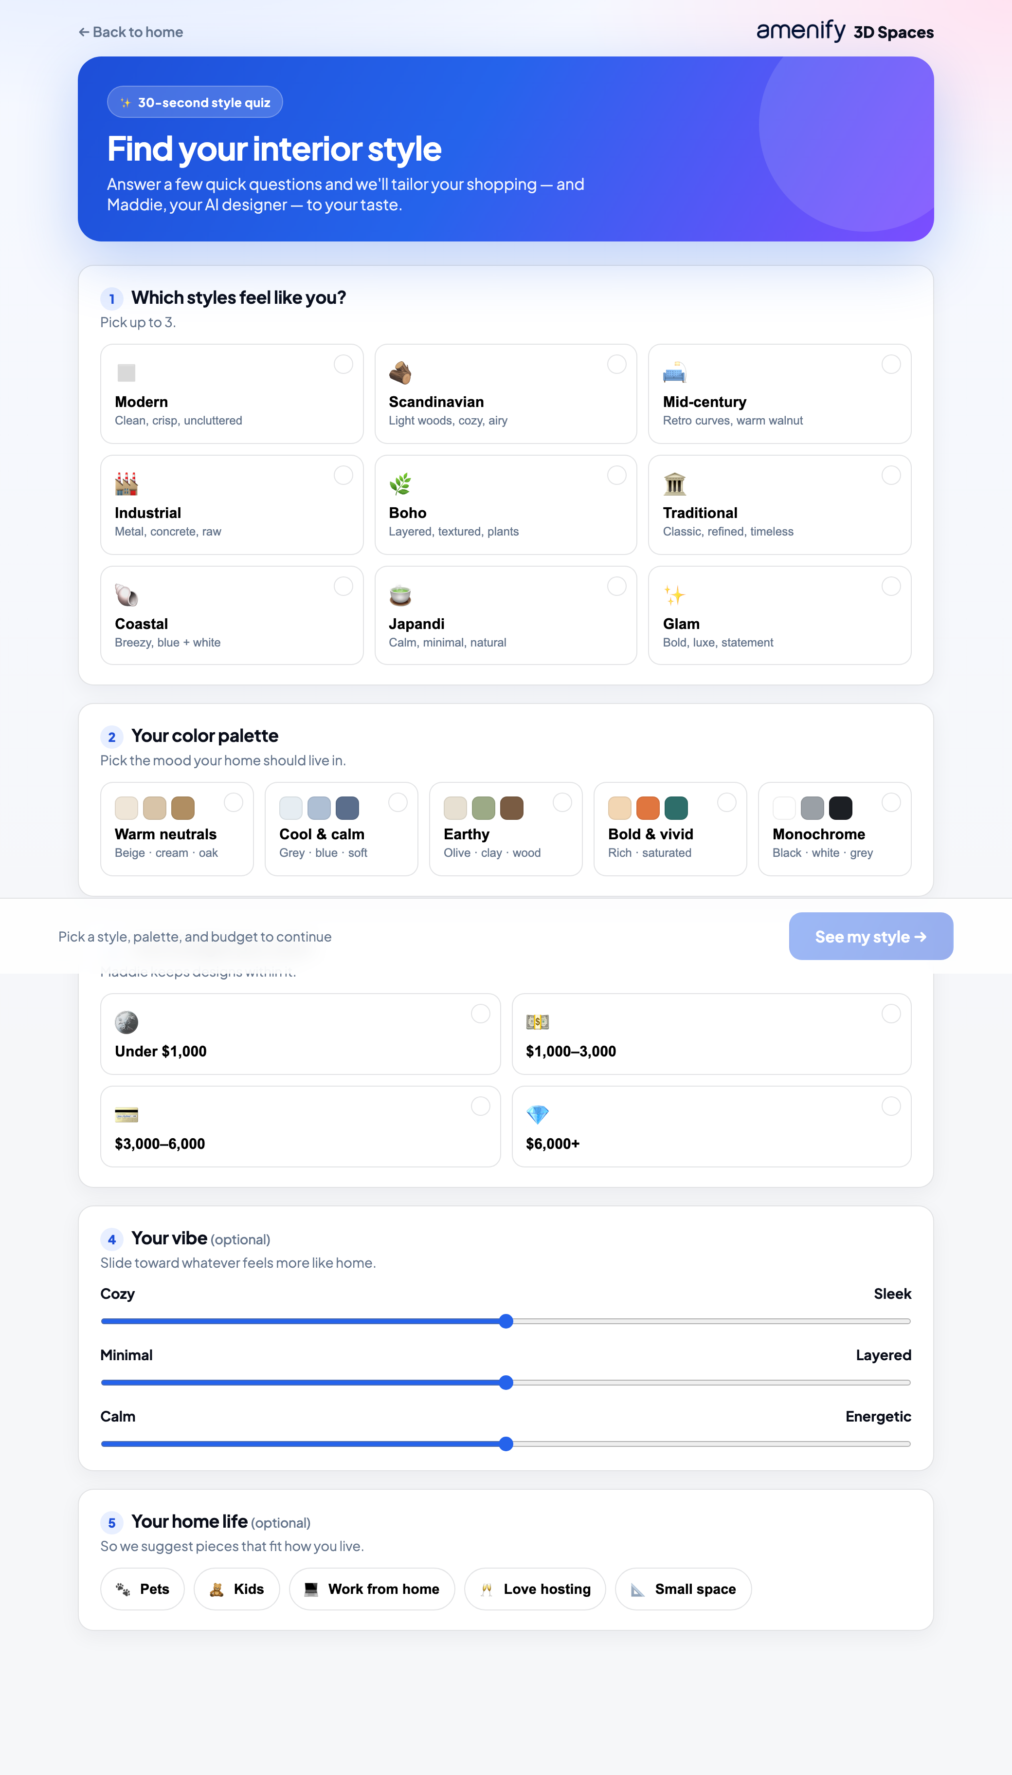Pick the Under $1,000 budget radio
Image resolution: width=1012 pixels, height=1775 pixels.
coord(480,1014)
